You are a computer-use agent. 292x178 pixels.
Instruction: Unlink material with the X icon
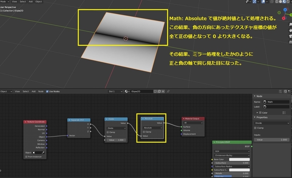163,91
